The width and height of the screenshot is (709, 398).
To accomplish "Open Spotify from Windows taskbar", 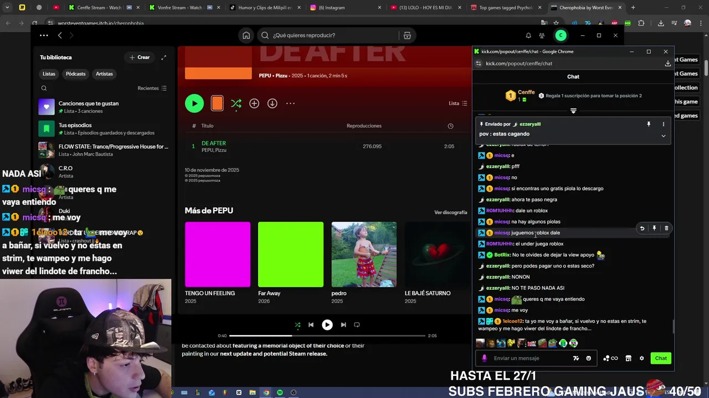I will click(x=280, y=392).
